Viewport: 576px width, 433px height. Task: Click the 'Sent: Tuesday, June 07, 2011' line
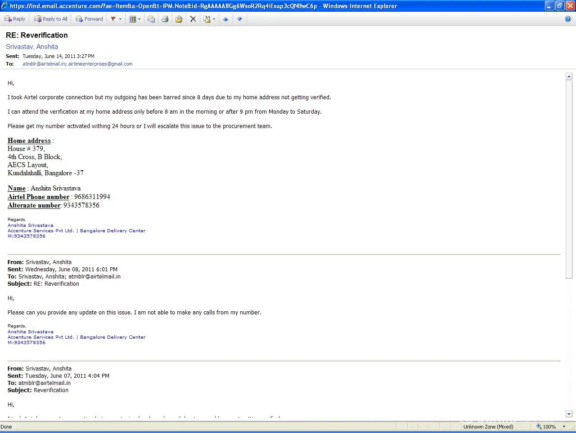tap(58, 376)
